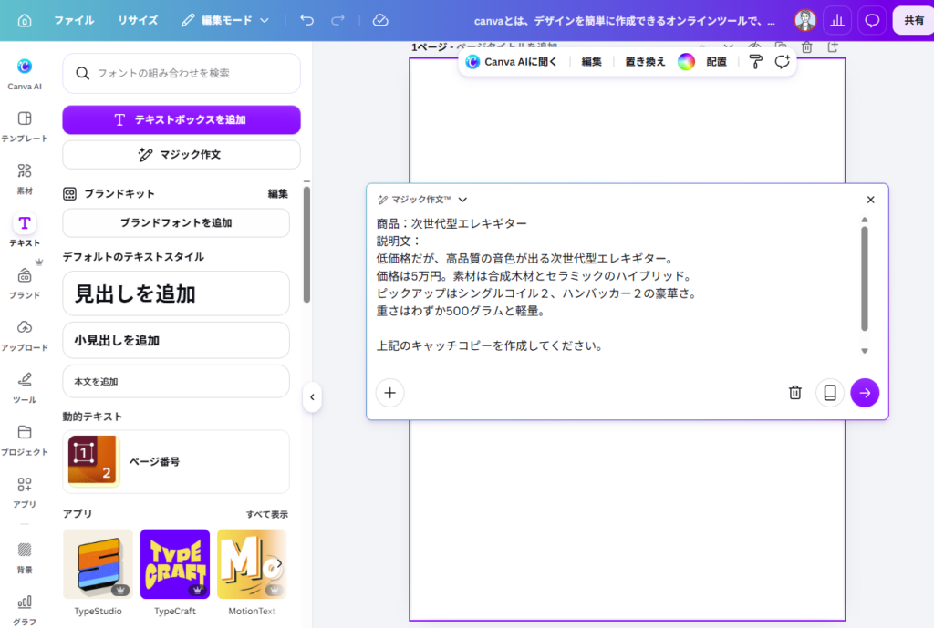This screenshot has width=934, height=628.
Task: Open the リサイズ menu
Action: coord(138,20)
